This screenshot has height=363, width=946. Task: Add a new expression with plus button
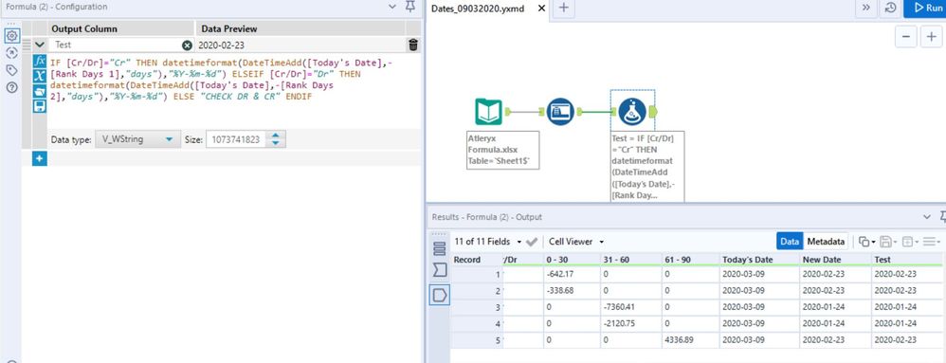(39, 158)
